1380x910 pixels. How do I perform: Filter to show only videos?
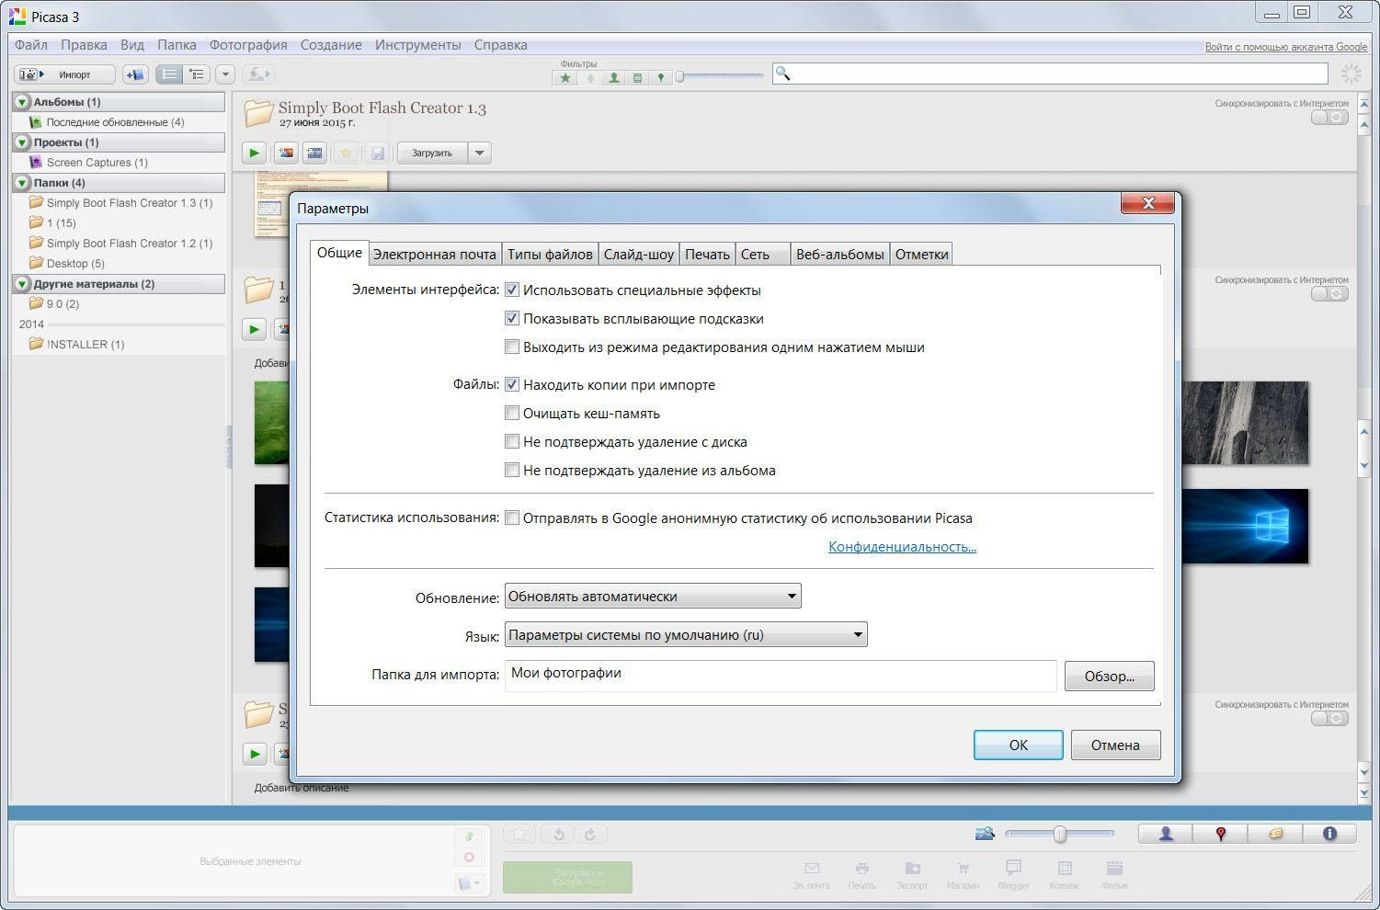pyautogui.click(x=637, y=78)
